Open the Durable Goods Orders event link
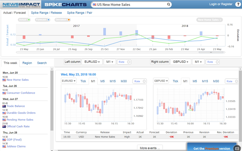 click(x=21, y=113)
